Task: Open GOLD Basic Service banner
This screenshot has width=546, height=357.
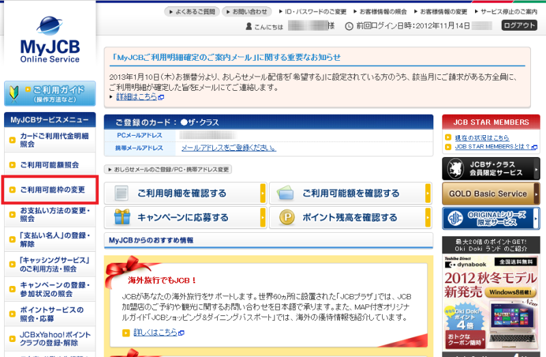Action: (x=491, y=194)
